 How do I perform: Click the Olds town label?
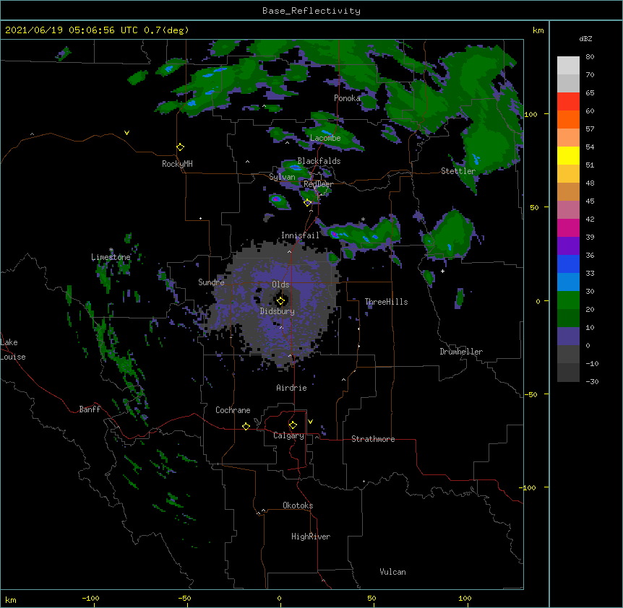coord(280,285)
